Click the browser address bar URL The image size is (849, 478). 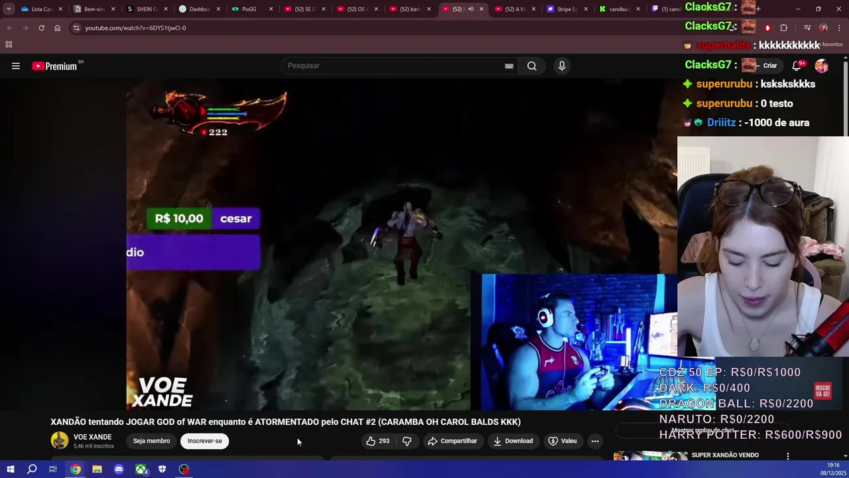coord(135,28)
